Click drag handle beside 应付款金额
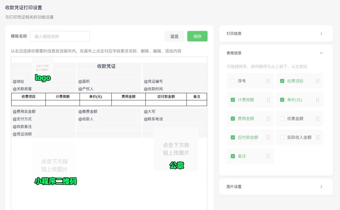 [268, 137]
